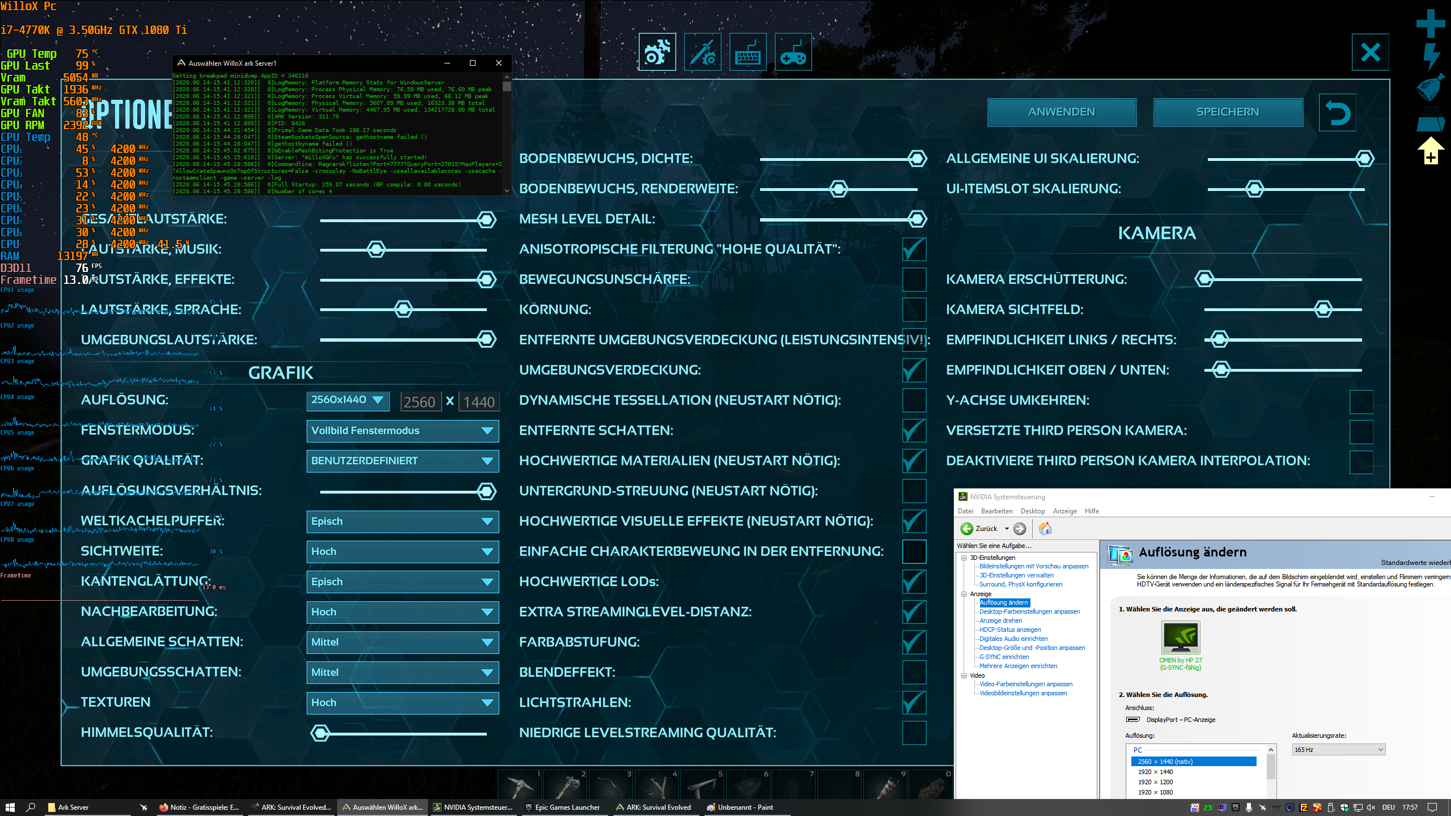Open the gamepad controller settings tab

(x=793, y=52)
